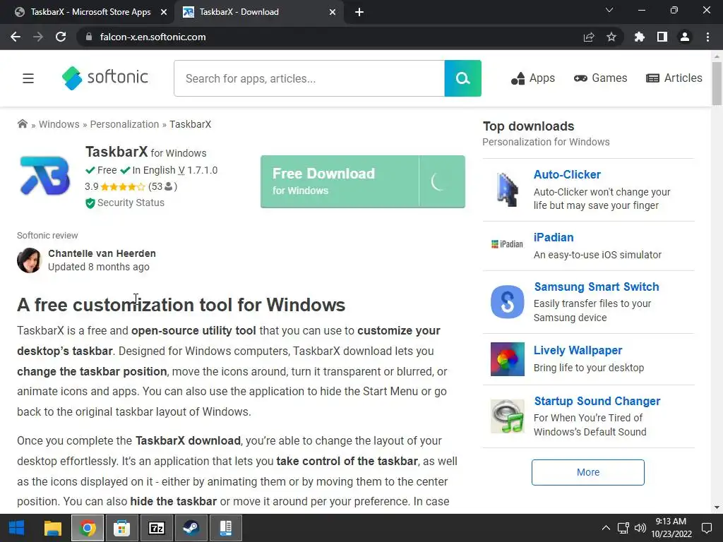723x542 pixels.
Task: Open File Explorer from taskbar
Action: 52,528
